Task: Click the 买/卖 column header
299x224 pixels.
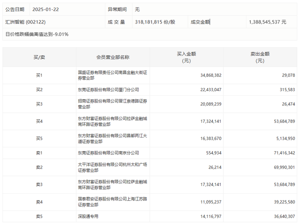Action: [x=39, y=57]
